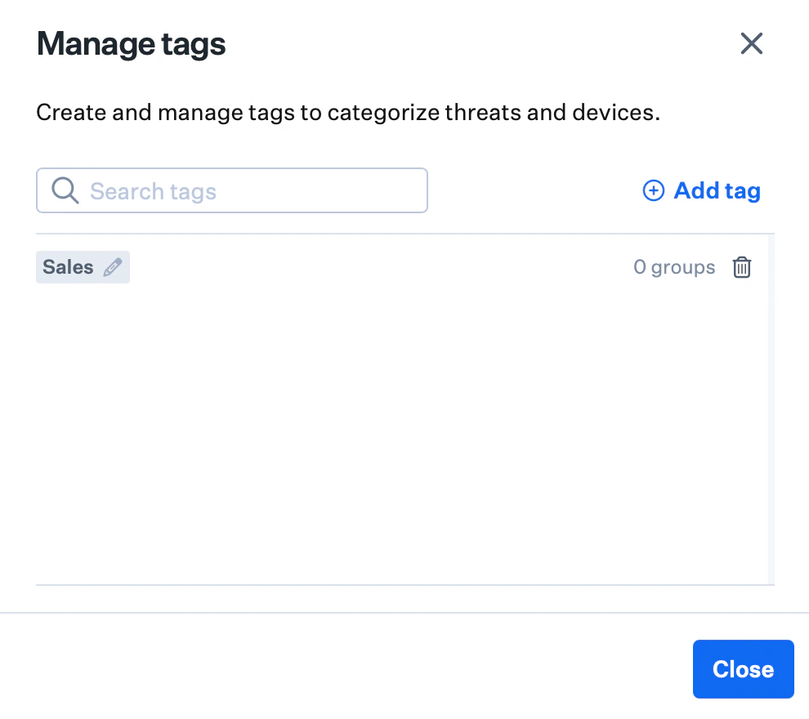The width and height of the screenshot is (809, 719).
Task: Click the Add tag link text
Action: pos(716,190)
